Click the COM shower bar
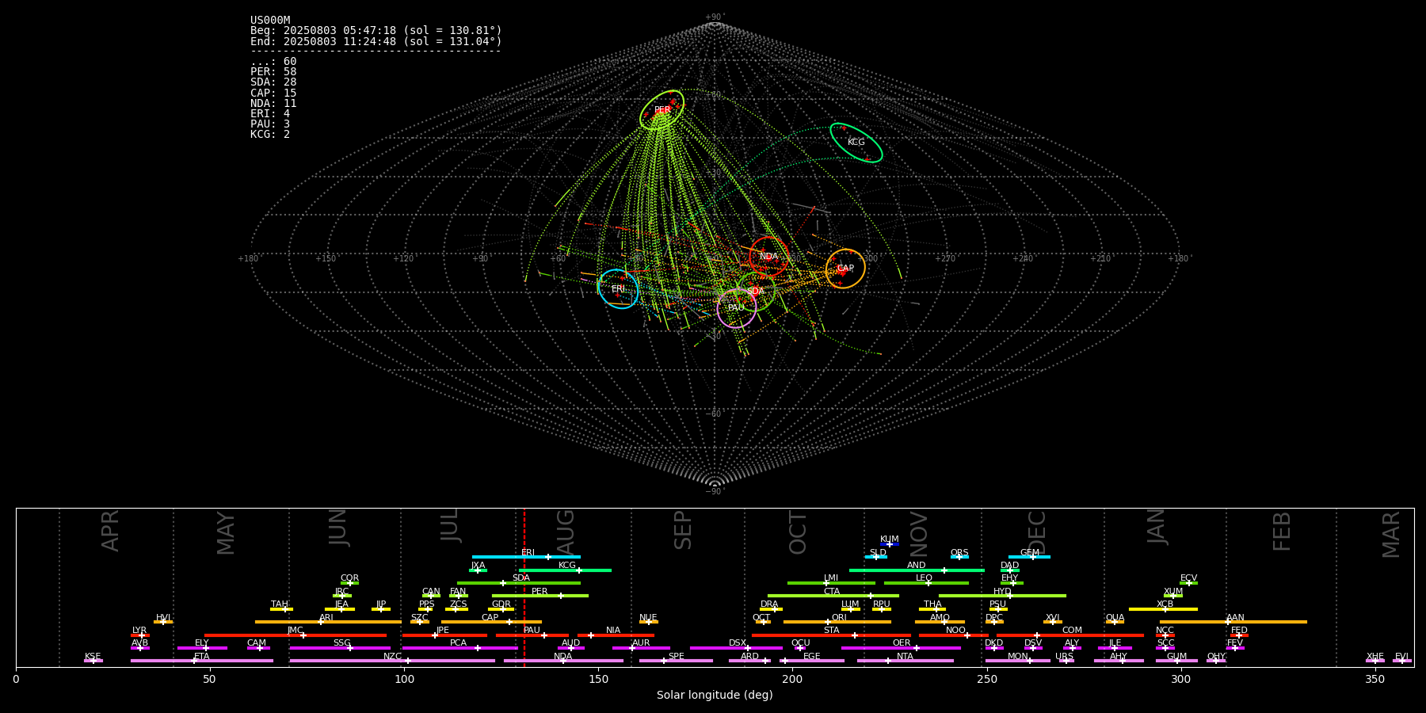1426x713 pixels. coord(1071,635)
